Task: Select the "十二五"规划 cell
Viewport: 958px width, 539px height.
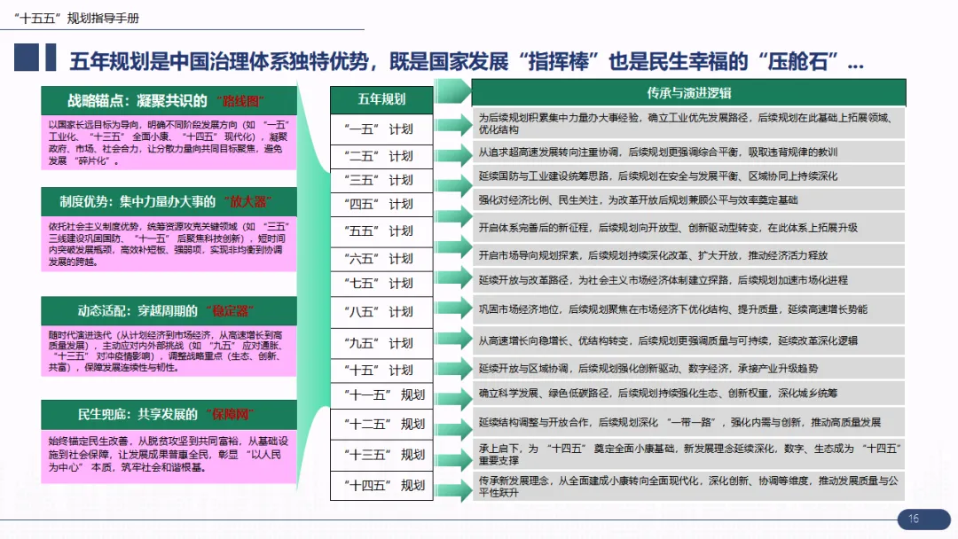Action: click(381, 425)
